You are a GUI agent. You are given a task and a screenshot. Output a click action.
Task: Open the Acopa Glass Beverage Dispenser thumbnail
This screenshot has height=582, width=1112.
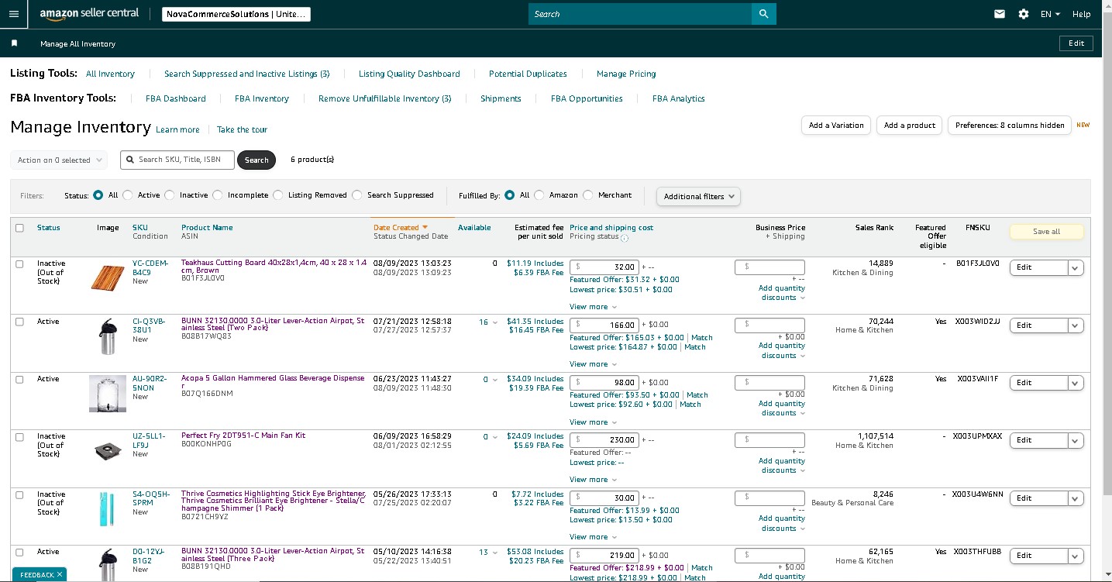click(x=108, y=394)
